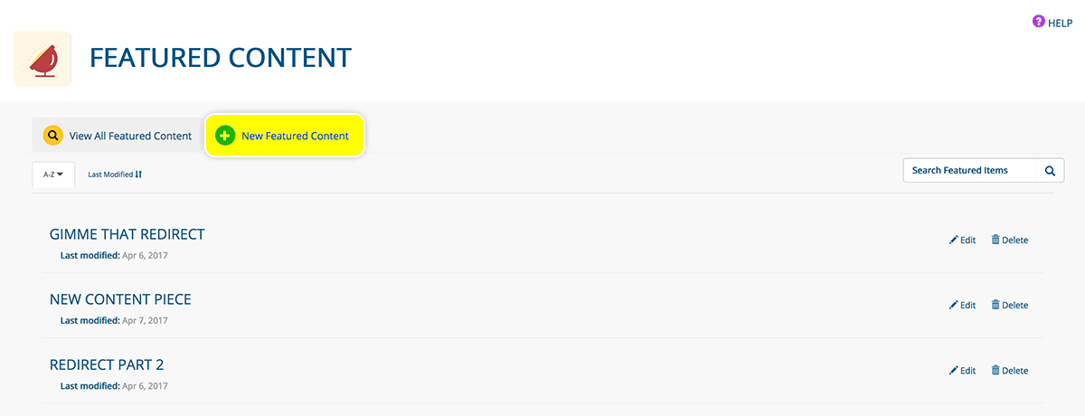Click the Featured Content bird logo
The height and width of the screenshot is (416, 1085).
point(42,59)
